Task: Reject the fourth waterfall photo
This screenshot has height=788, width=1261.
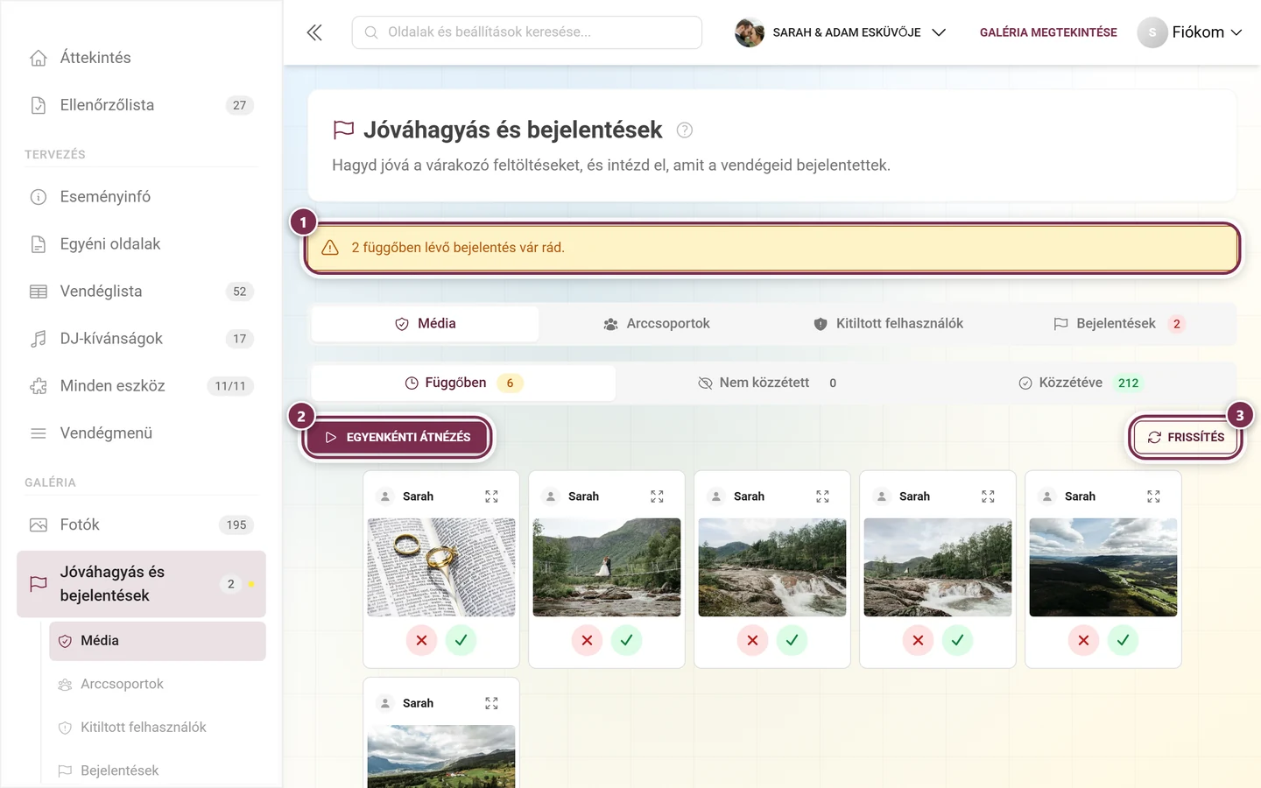Action: [918, 640]
